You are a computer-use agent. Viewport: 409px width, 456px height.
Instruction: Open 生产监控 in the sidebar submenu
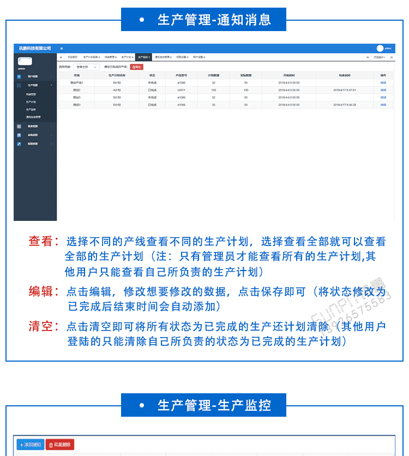[x=31, y=109]
